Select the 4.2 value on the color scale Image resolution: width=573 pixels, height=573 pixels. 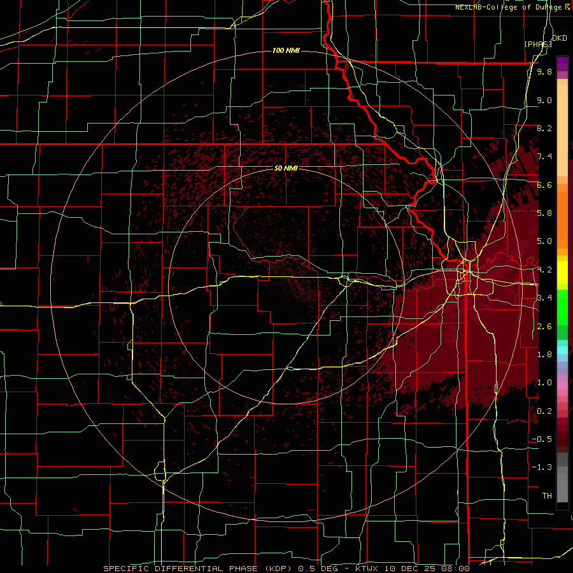544,270
